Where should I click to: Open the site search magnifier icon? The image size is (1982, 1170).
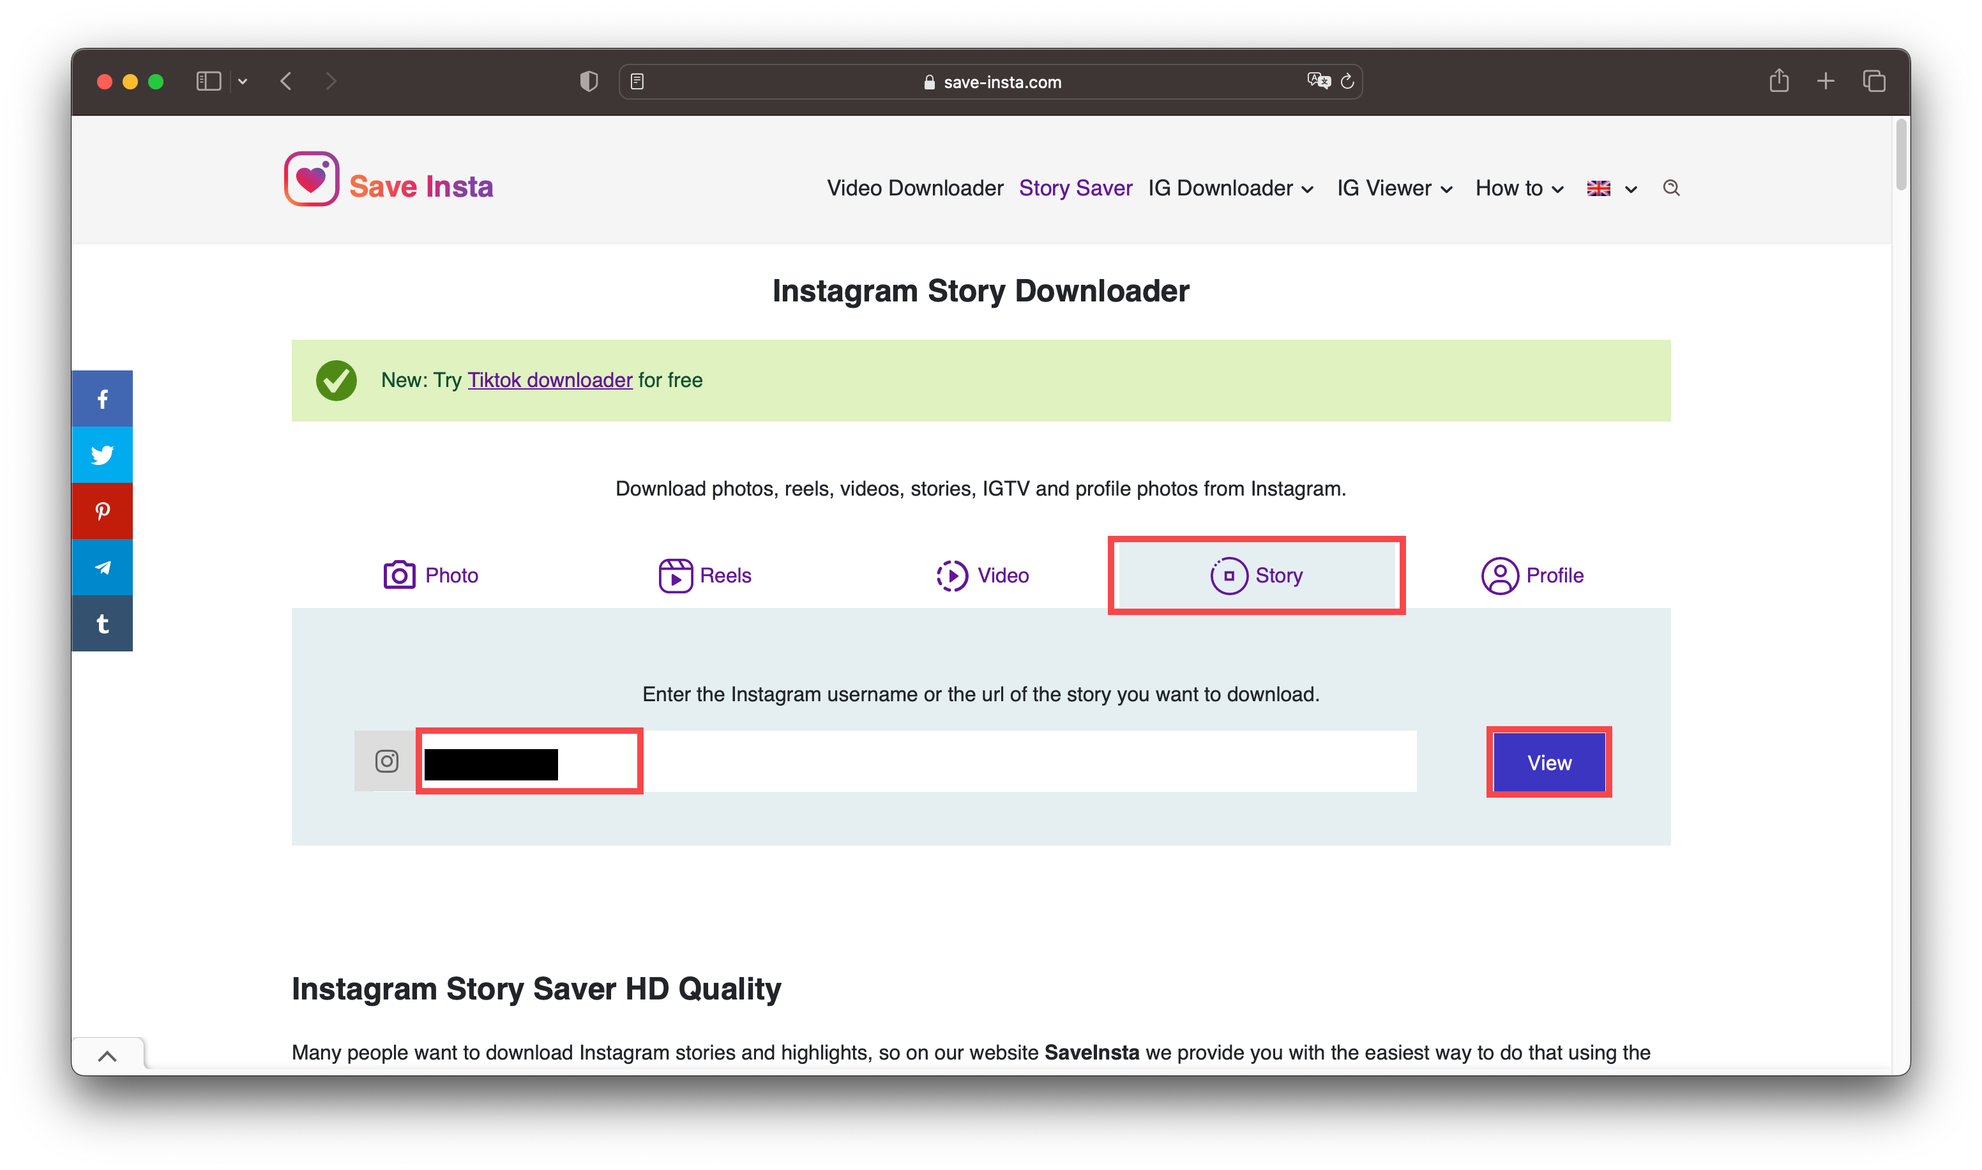pos(1670,188)
